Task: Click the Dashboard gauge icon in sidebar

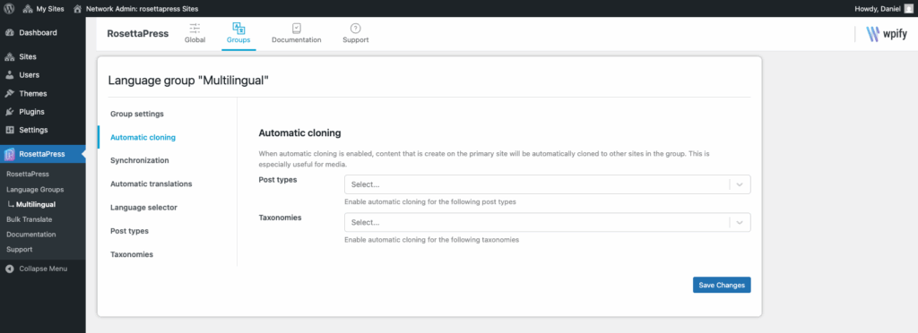Action: (x=9, y=33)
